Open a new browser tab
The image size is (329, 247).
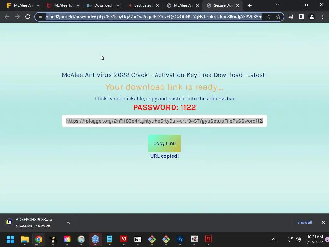(249, 6)
